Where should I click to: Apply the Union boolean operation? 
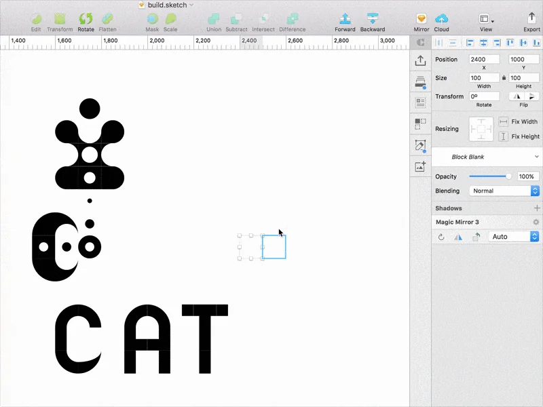[x=213, y=18]
